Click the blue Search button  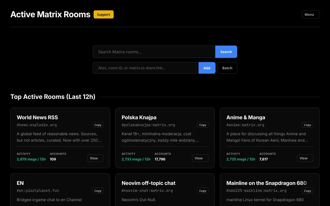(226, 52)
